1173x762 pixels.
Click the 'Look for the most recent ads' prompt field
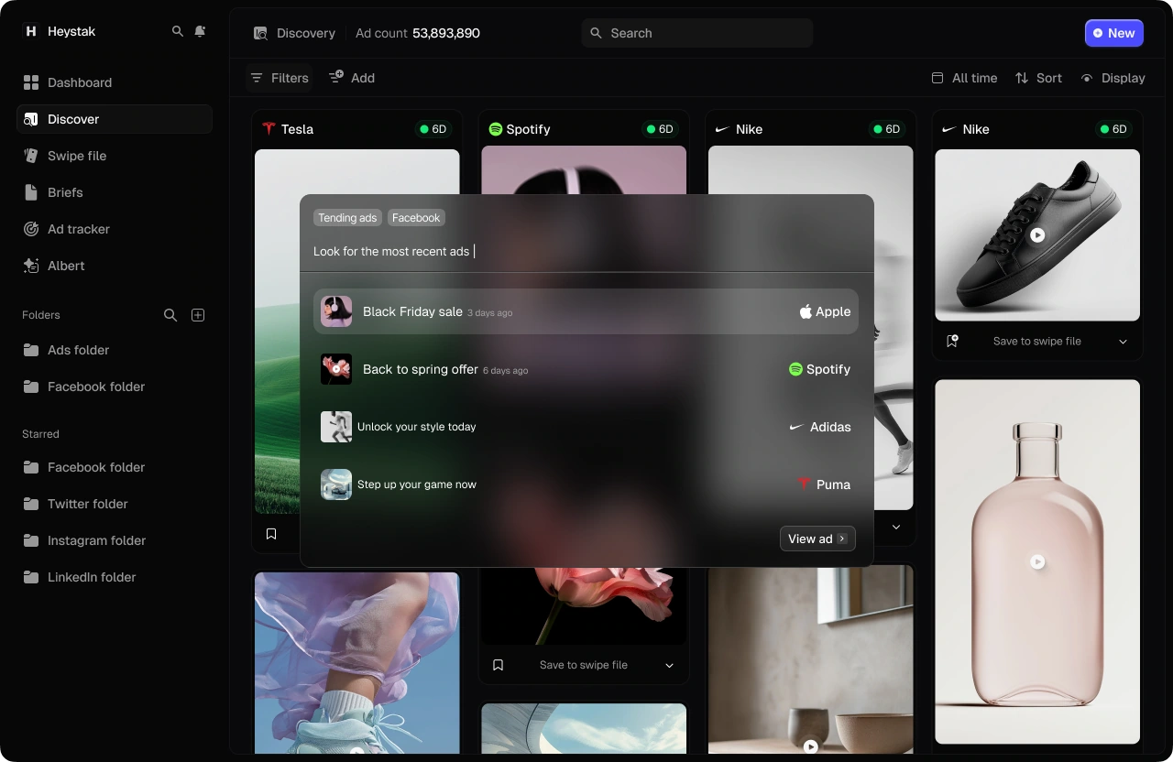point(586,251)
